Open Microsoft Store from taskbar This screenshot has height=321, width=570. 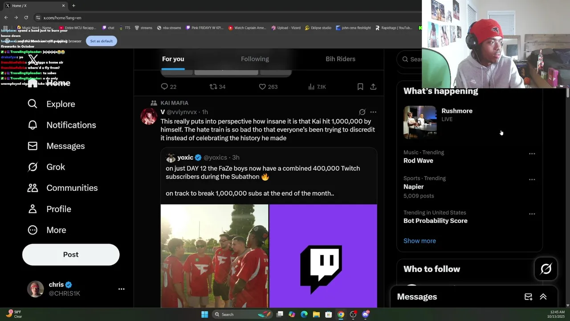(x=328, y=314)
